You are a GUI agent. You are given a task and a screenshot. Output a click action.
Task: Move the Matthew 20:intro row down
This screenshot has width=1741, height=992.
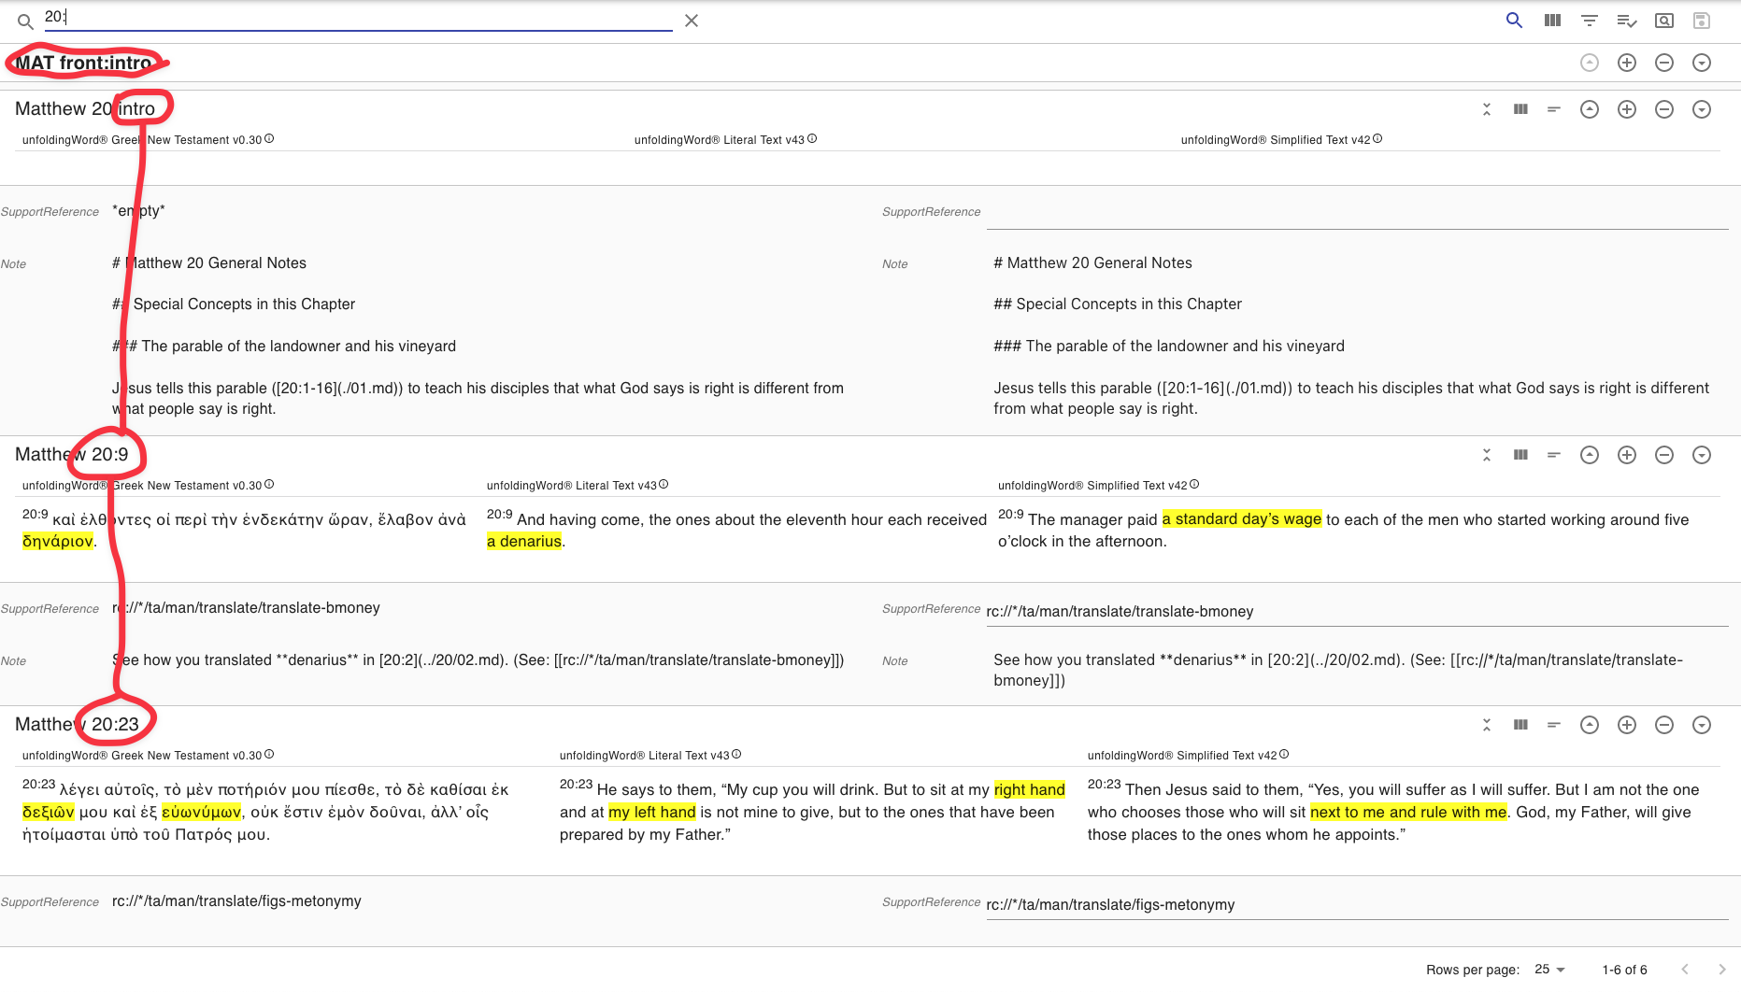[x=1702, y=109]
